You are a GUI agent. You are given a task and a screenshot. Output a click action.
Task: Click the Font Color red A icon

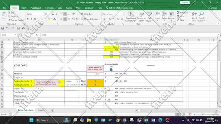click(x=55, y=19)
